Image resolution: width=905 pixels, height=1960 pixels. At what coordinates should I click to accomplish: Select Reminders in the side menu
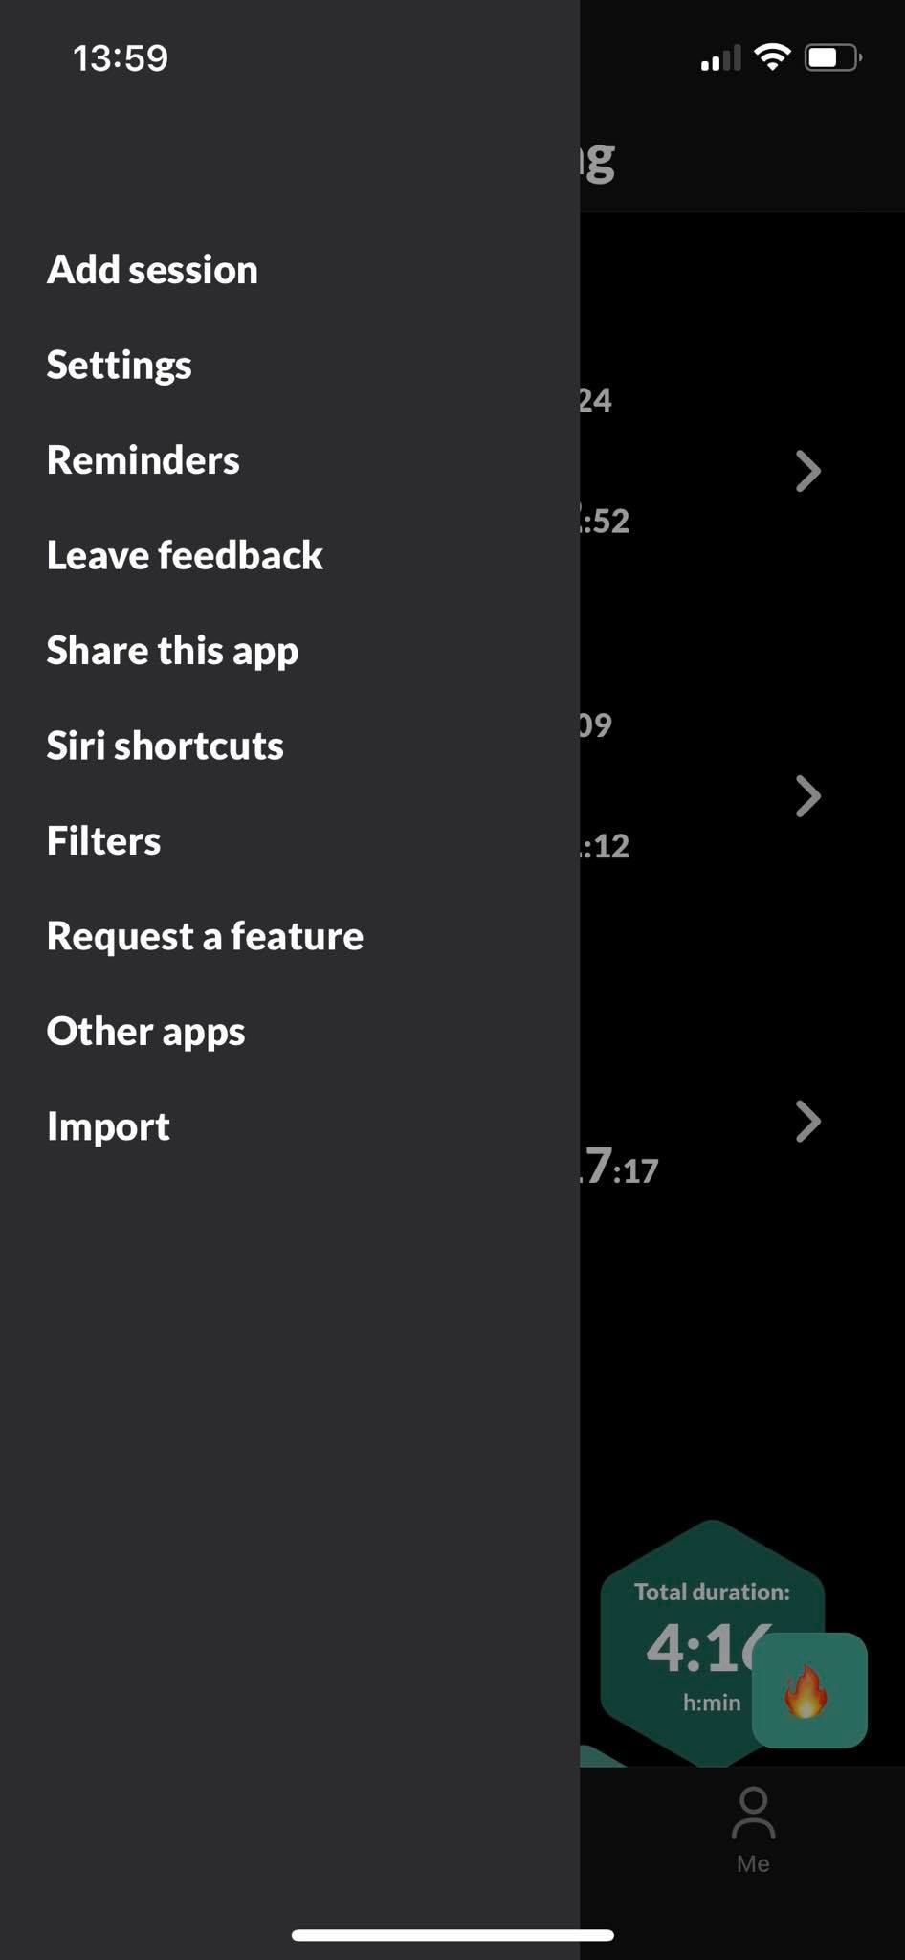click(143, 460)
